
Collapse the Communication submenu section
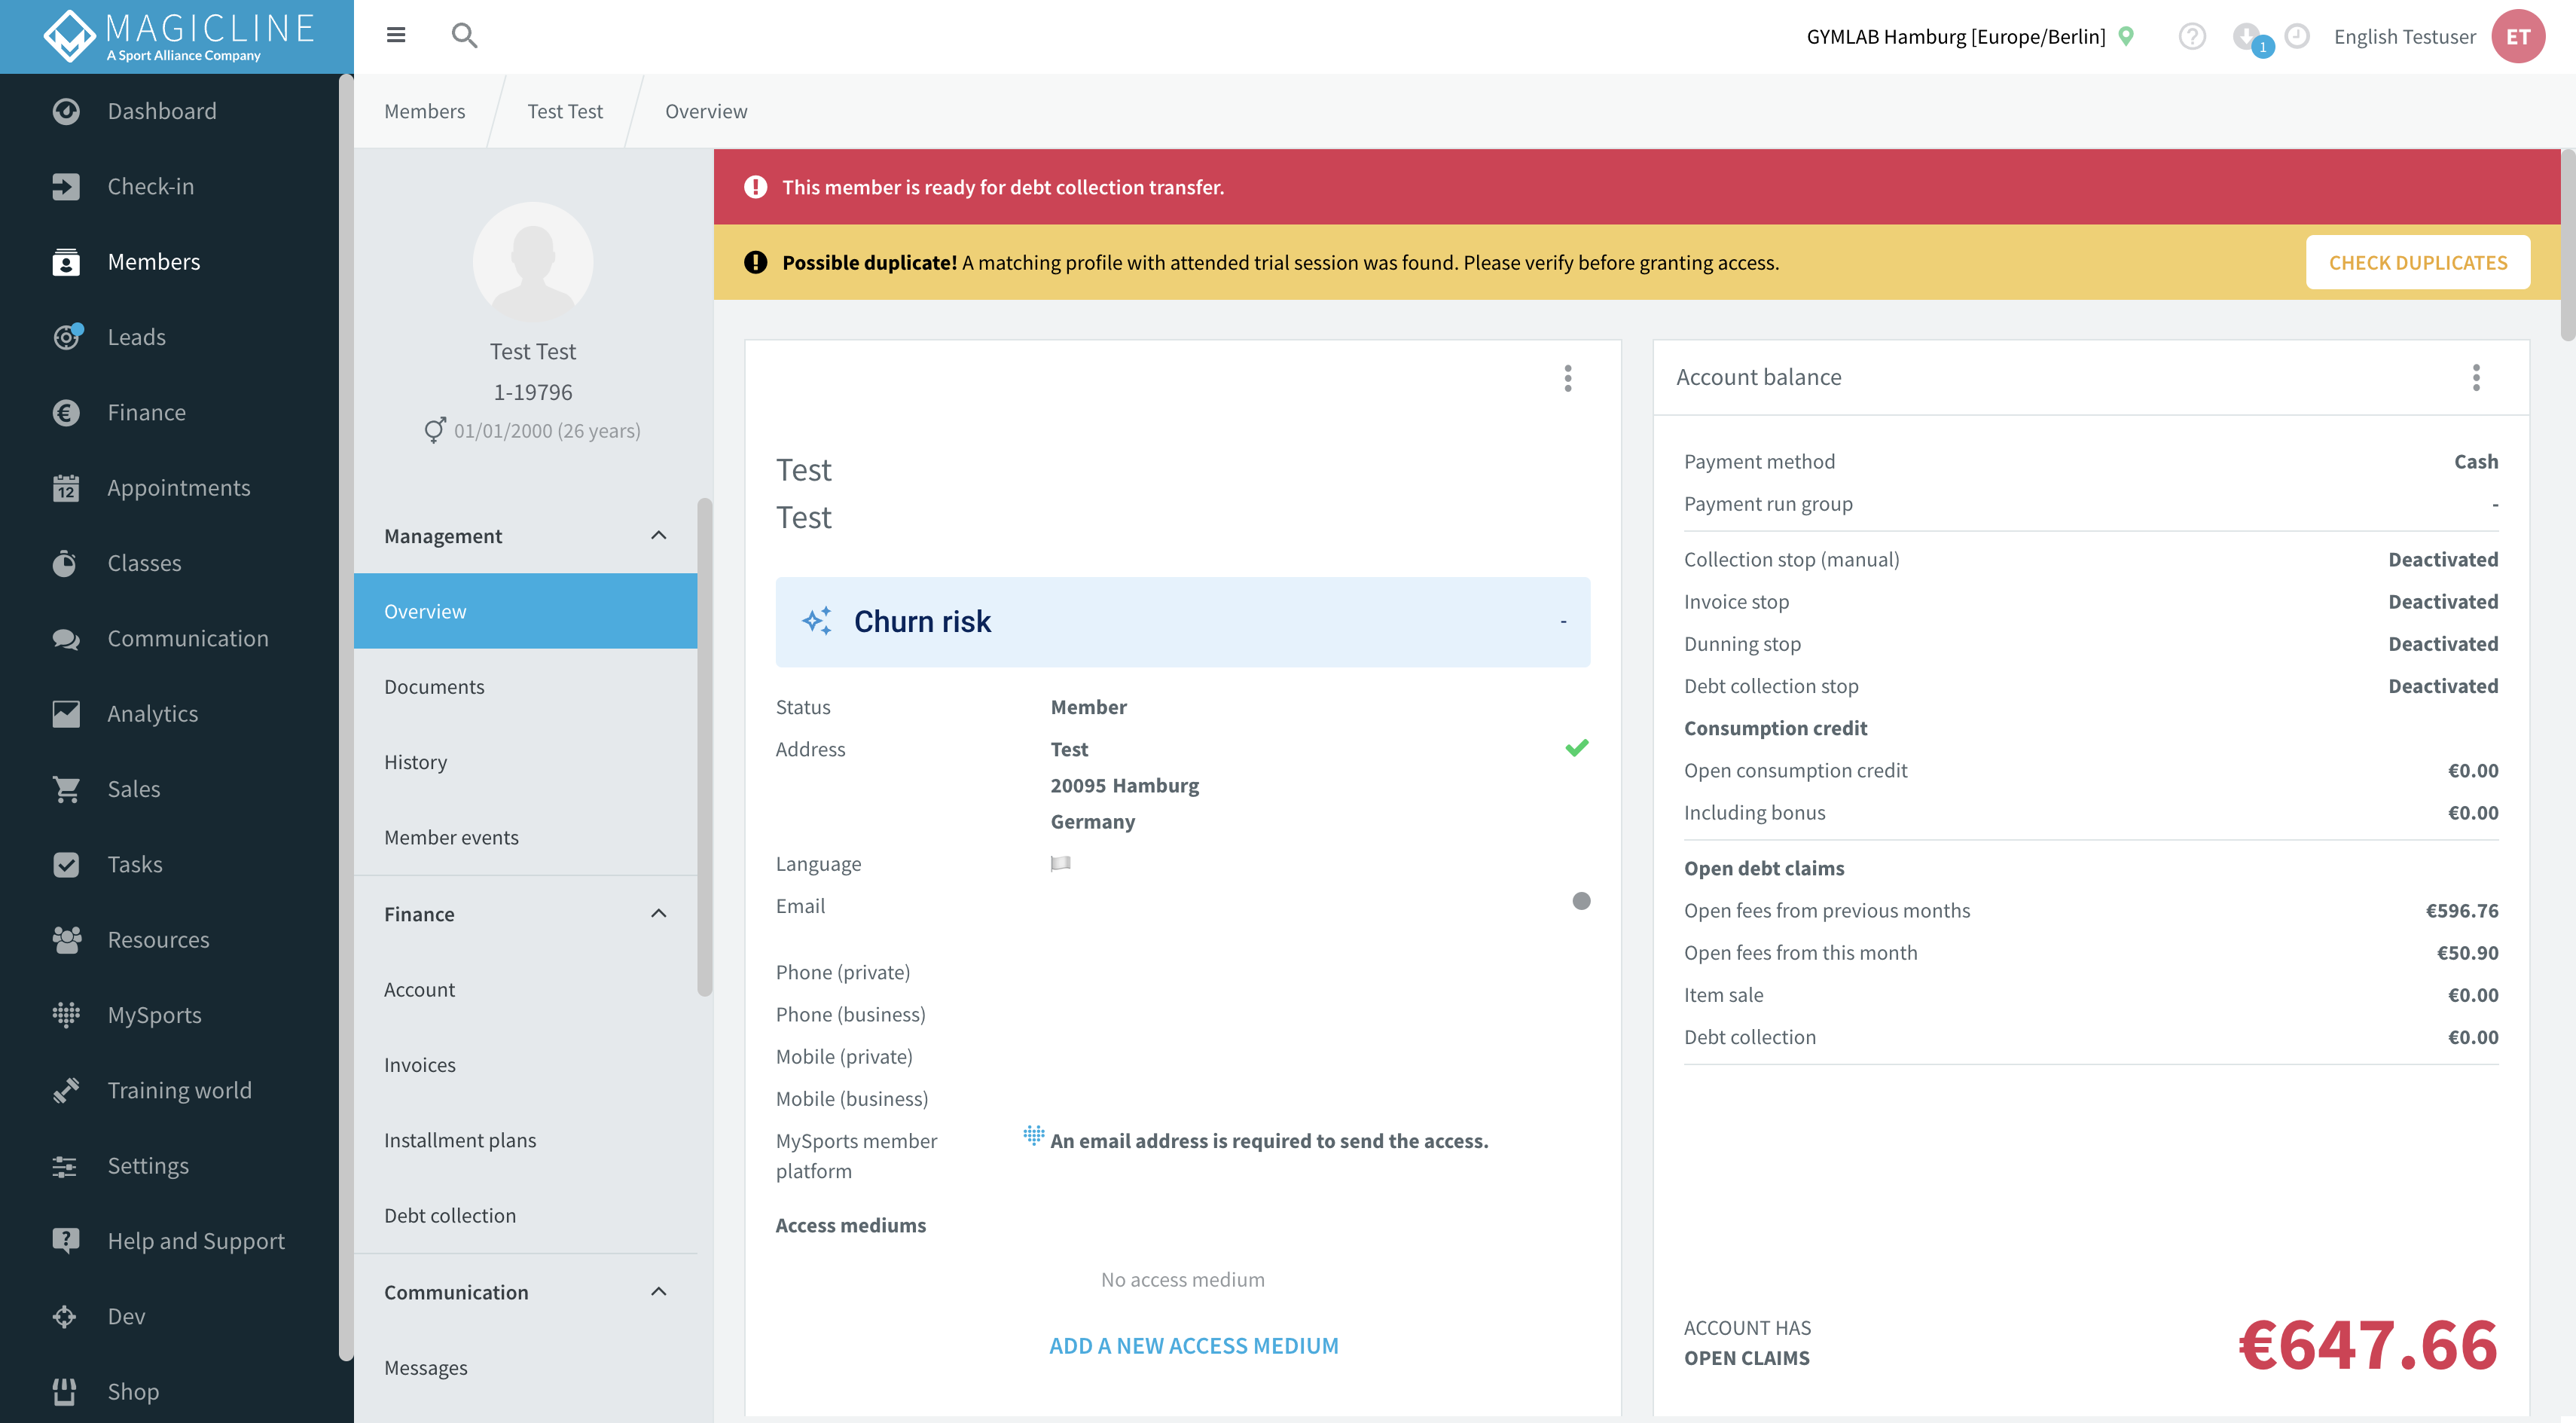coord(658,1292)
